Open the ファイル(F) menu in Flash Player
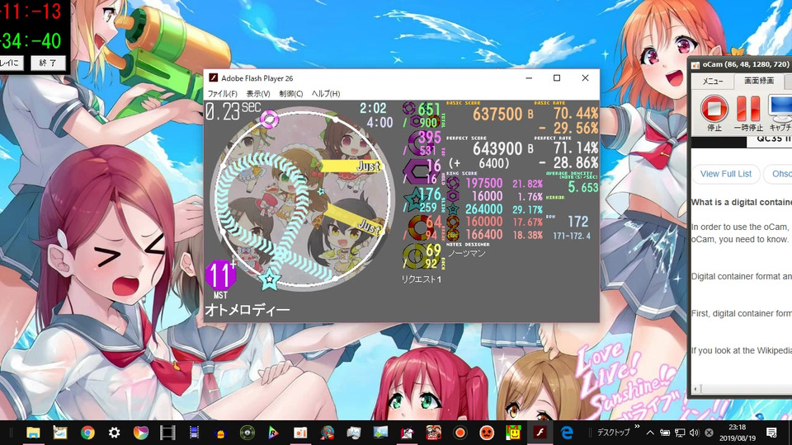 pyautogui.click(x=222, y=94)
